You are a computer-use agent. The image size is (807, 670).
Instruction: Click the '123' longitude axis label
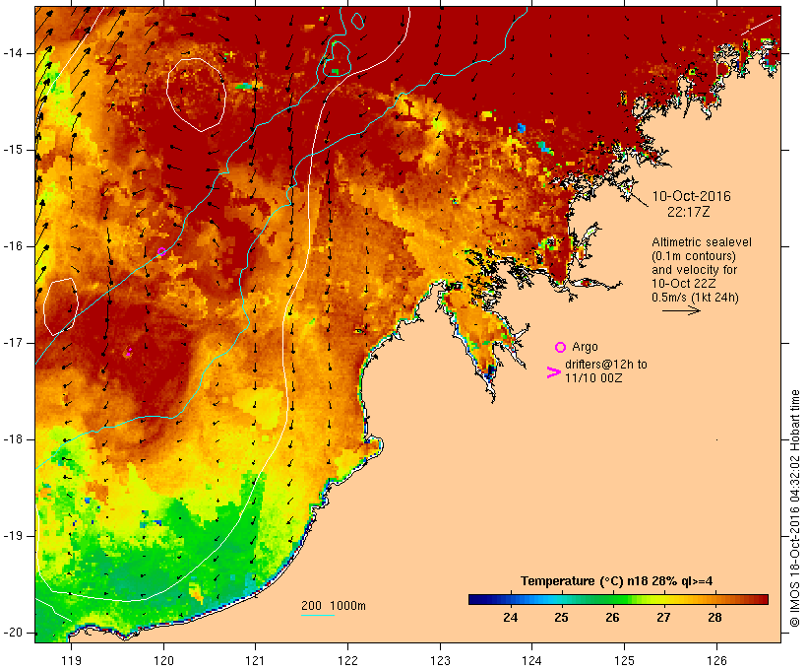(x=440, y=660)
